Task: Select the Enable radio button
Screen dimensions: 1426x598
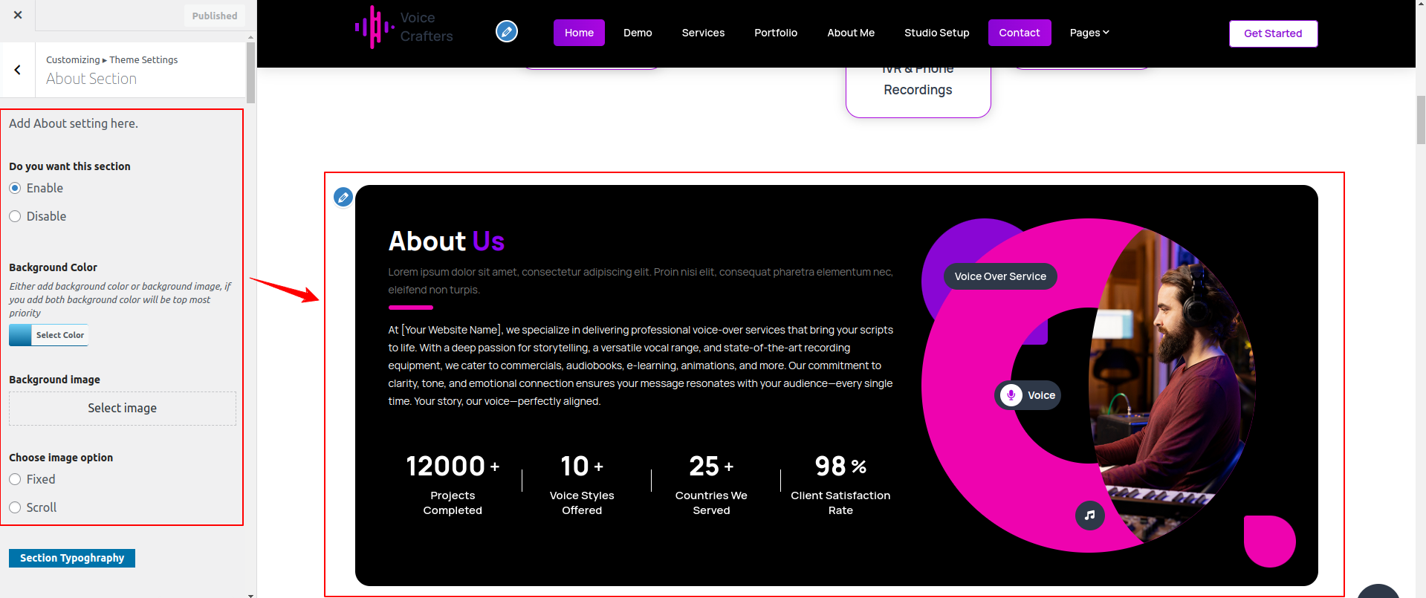Action: tap(15, 189)
